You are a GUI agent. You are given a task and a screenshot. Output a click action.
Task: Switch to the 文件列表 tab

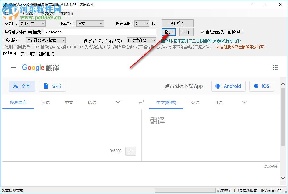click(29, 54)
